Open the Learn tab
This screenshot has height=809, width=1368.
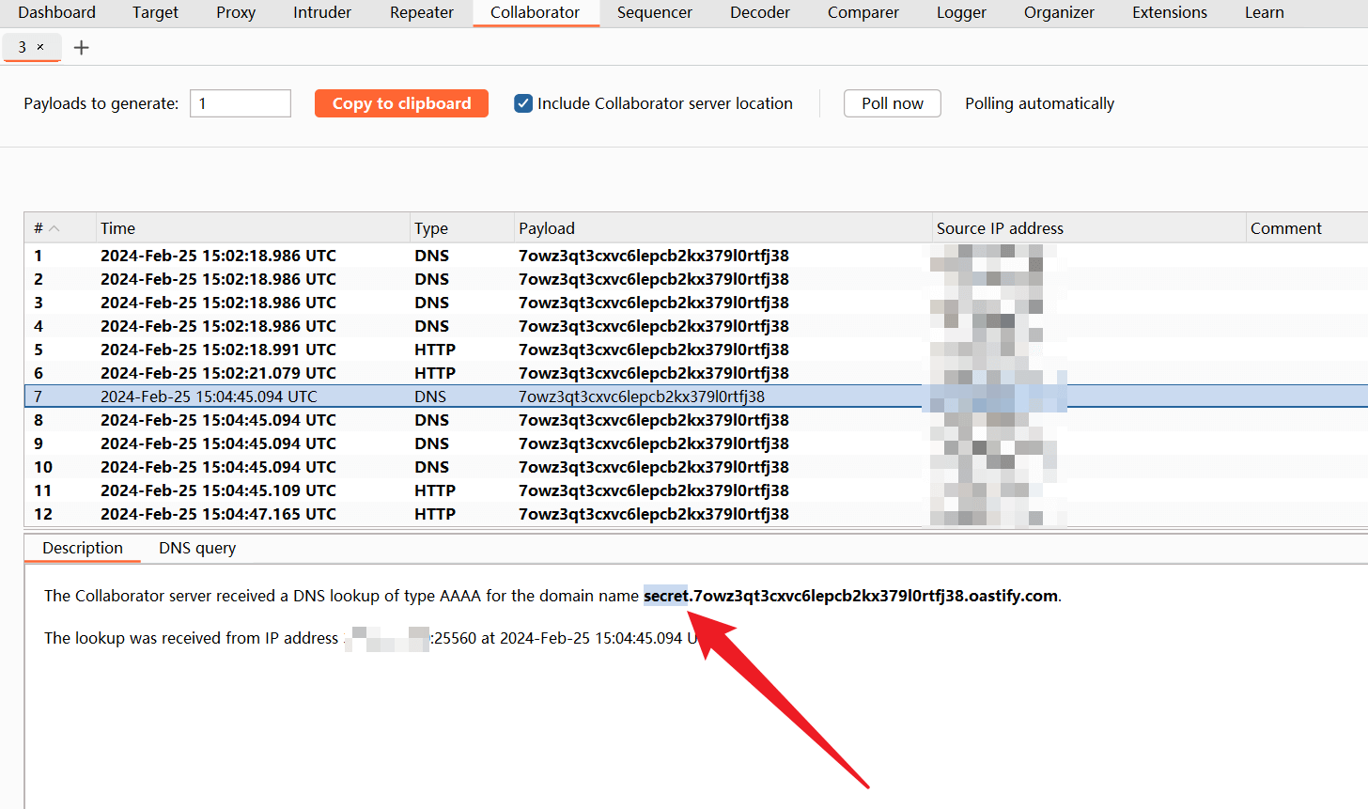1265,12
